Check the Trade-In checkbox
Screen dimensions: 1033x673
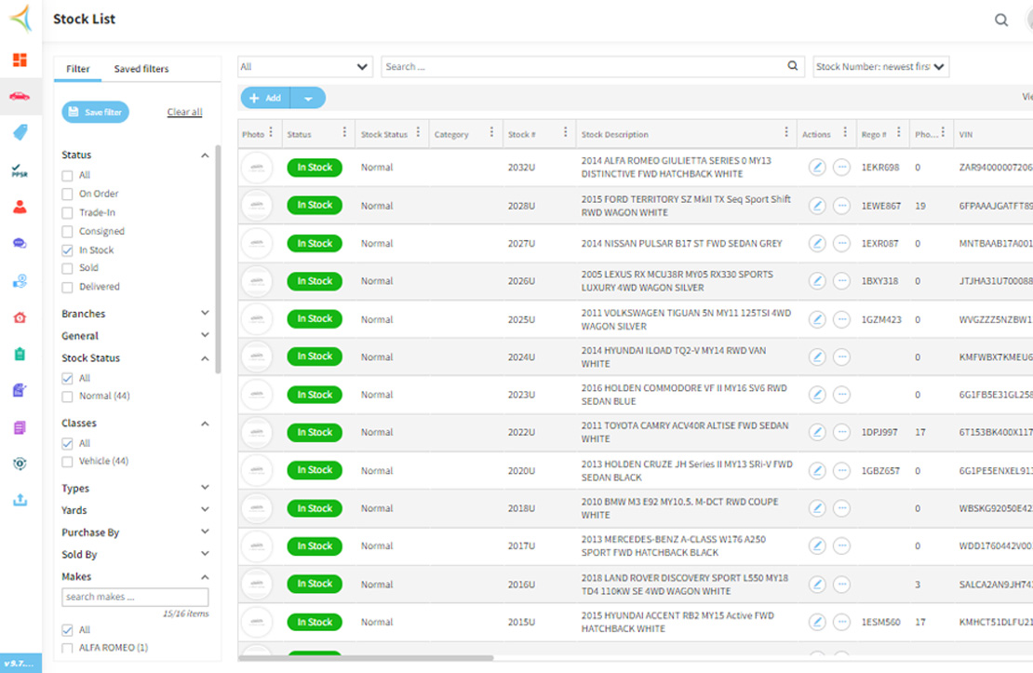pyautogui.click(x=67, y=213)
